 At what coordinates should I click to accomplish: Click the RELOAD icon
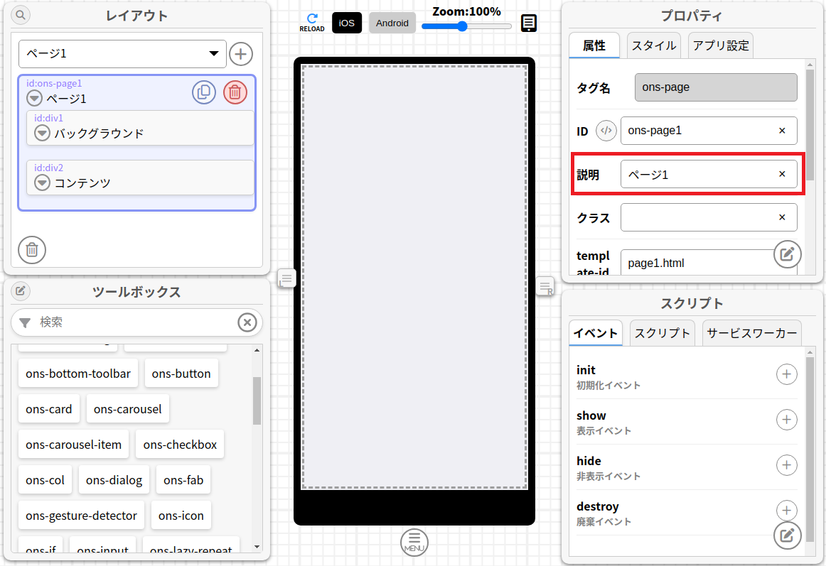click(x=311, y=22)
